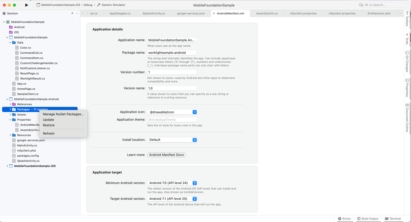Click the Run play button in toolbar

27,5
